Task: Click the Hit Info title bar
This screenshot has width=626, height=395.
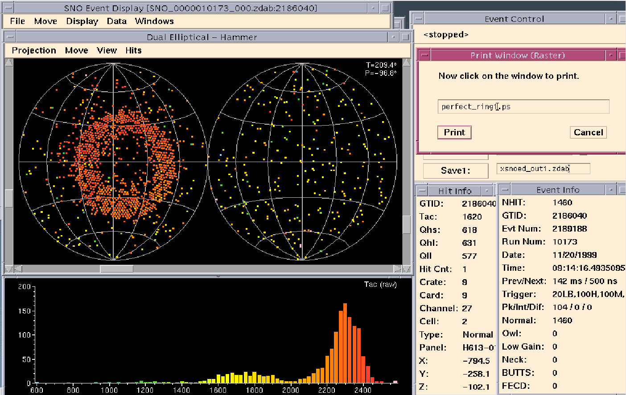Action: pos(455,191)
